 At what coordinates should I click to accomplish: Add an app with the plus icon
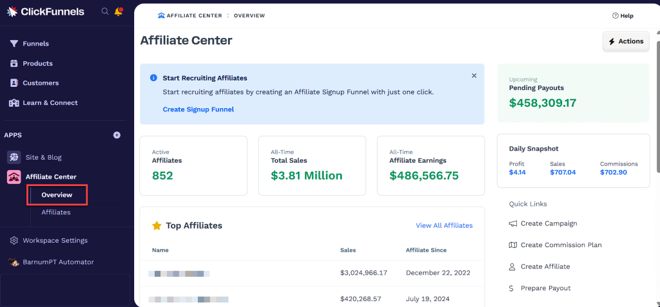click(117, 135)
